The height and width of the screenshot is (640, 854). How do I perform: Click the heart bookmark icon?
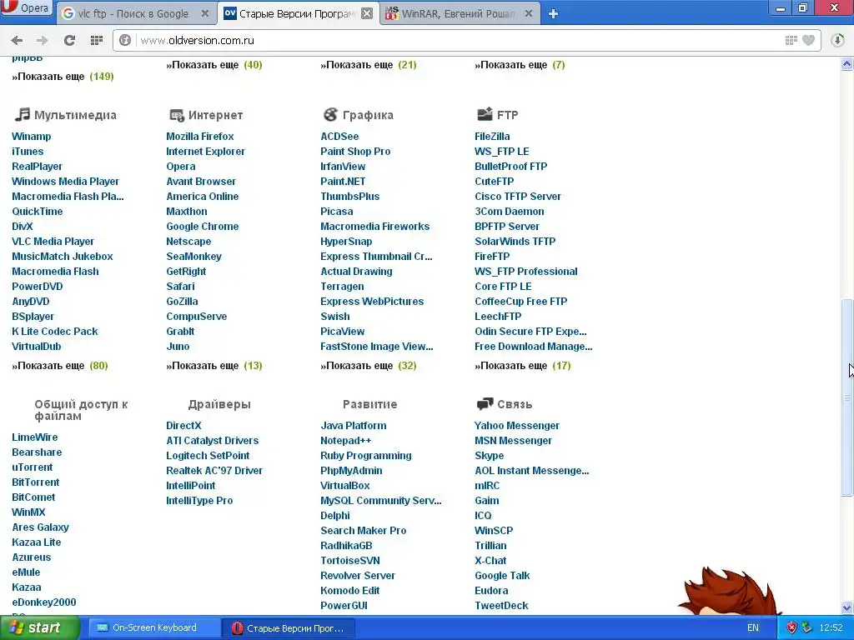tap(809, 40)
